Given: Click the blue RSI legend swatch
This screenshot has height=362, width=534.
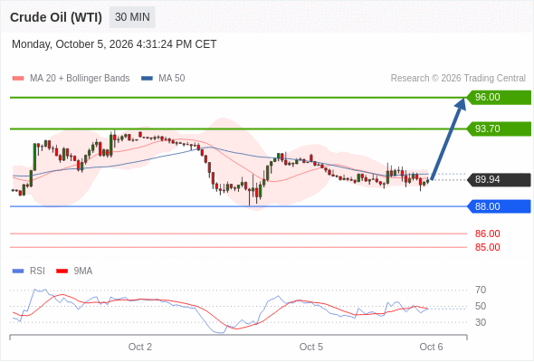Looking at the screenshot, I should point(18,271).
